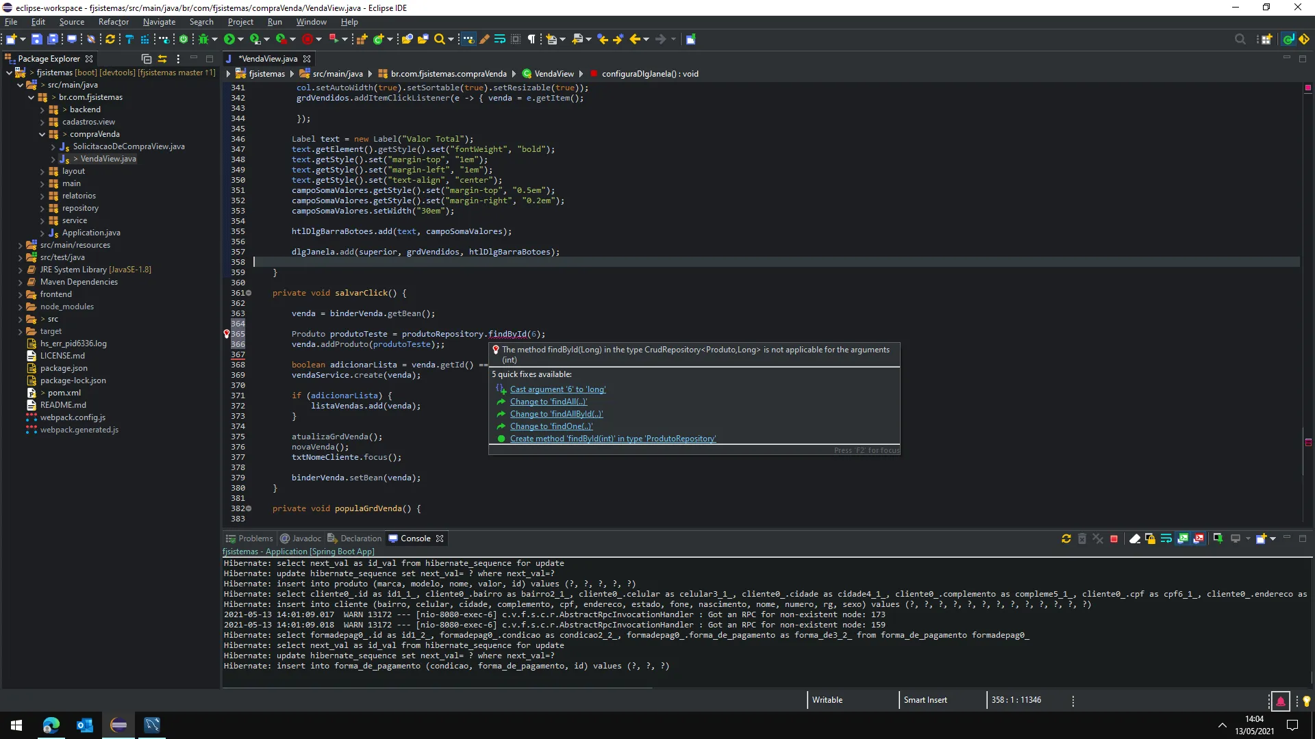Viewport: 1315px width, 739px height.
Task: Click the Debug bug icon in toolbar
Action: click(x=203, y=40)
